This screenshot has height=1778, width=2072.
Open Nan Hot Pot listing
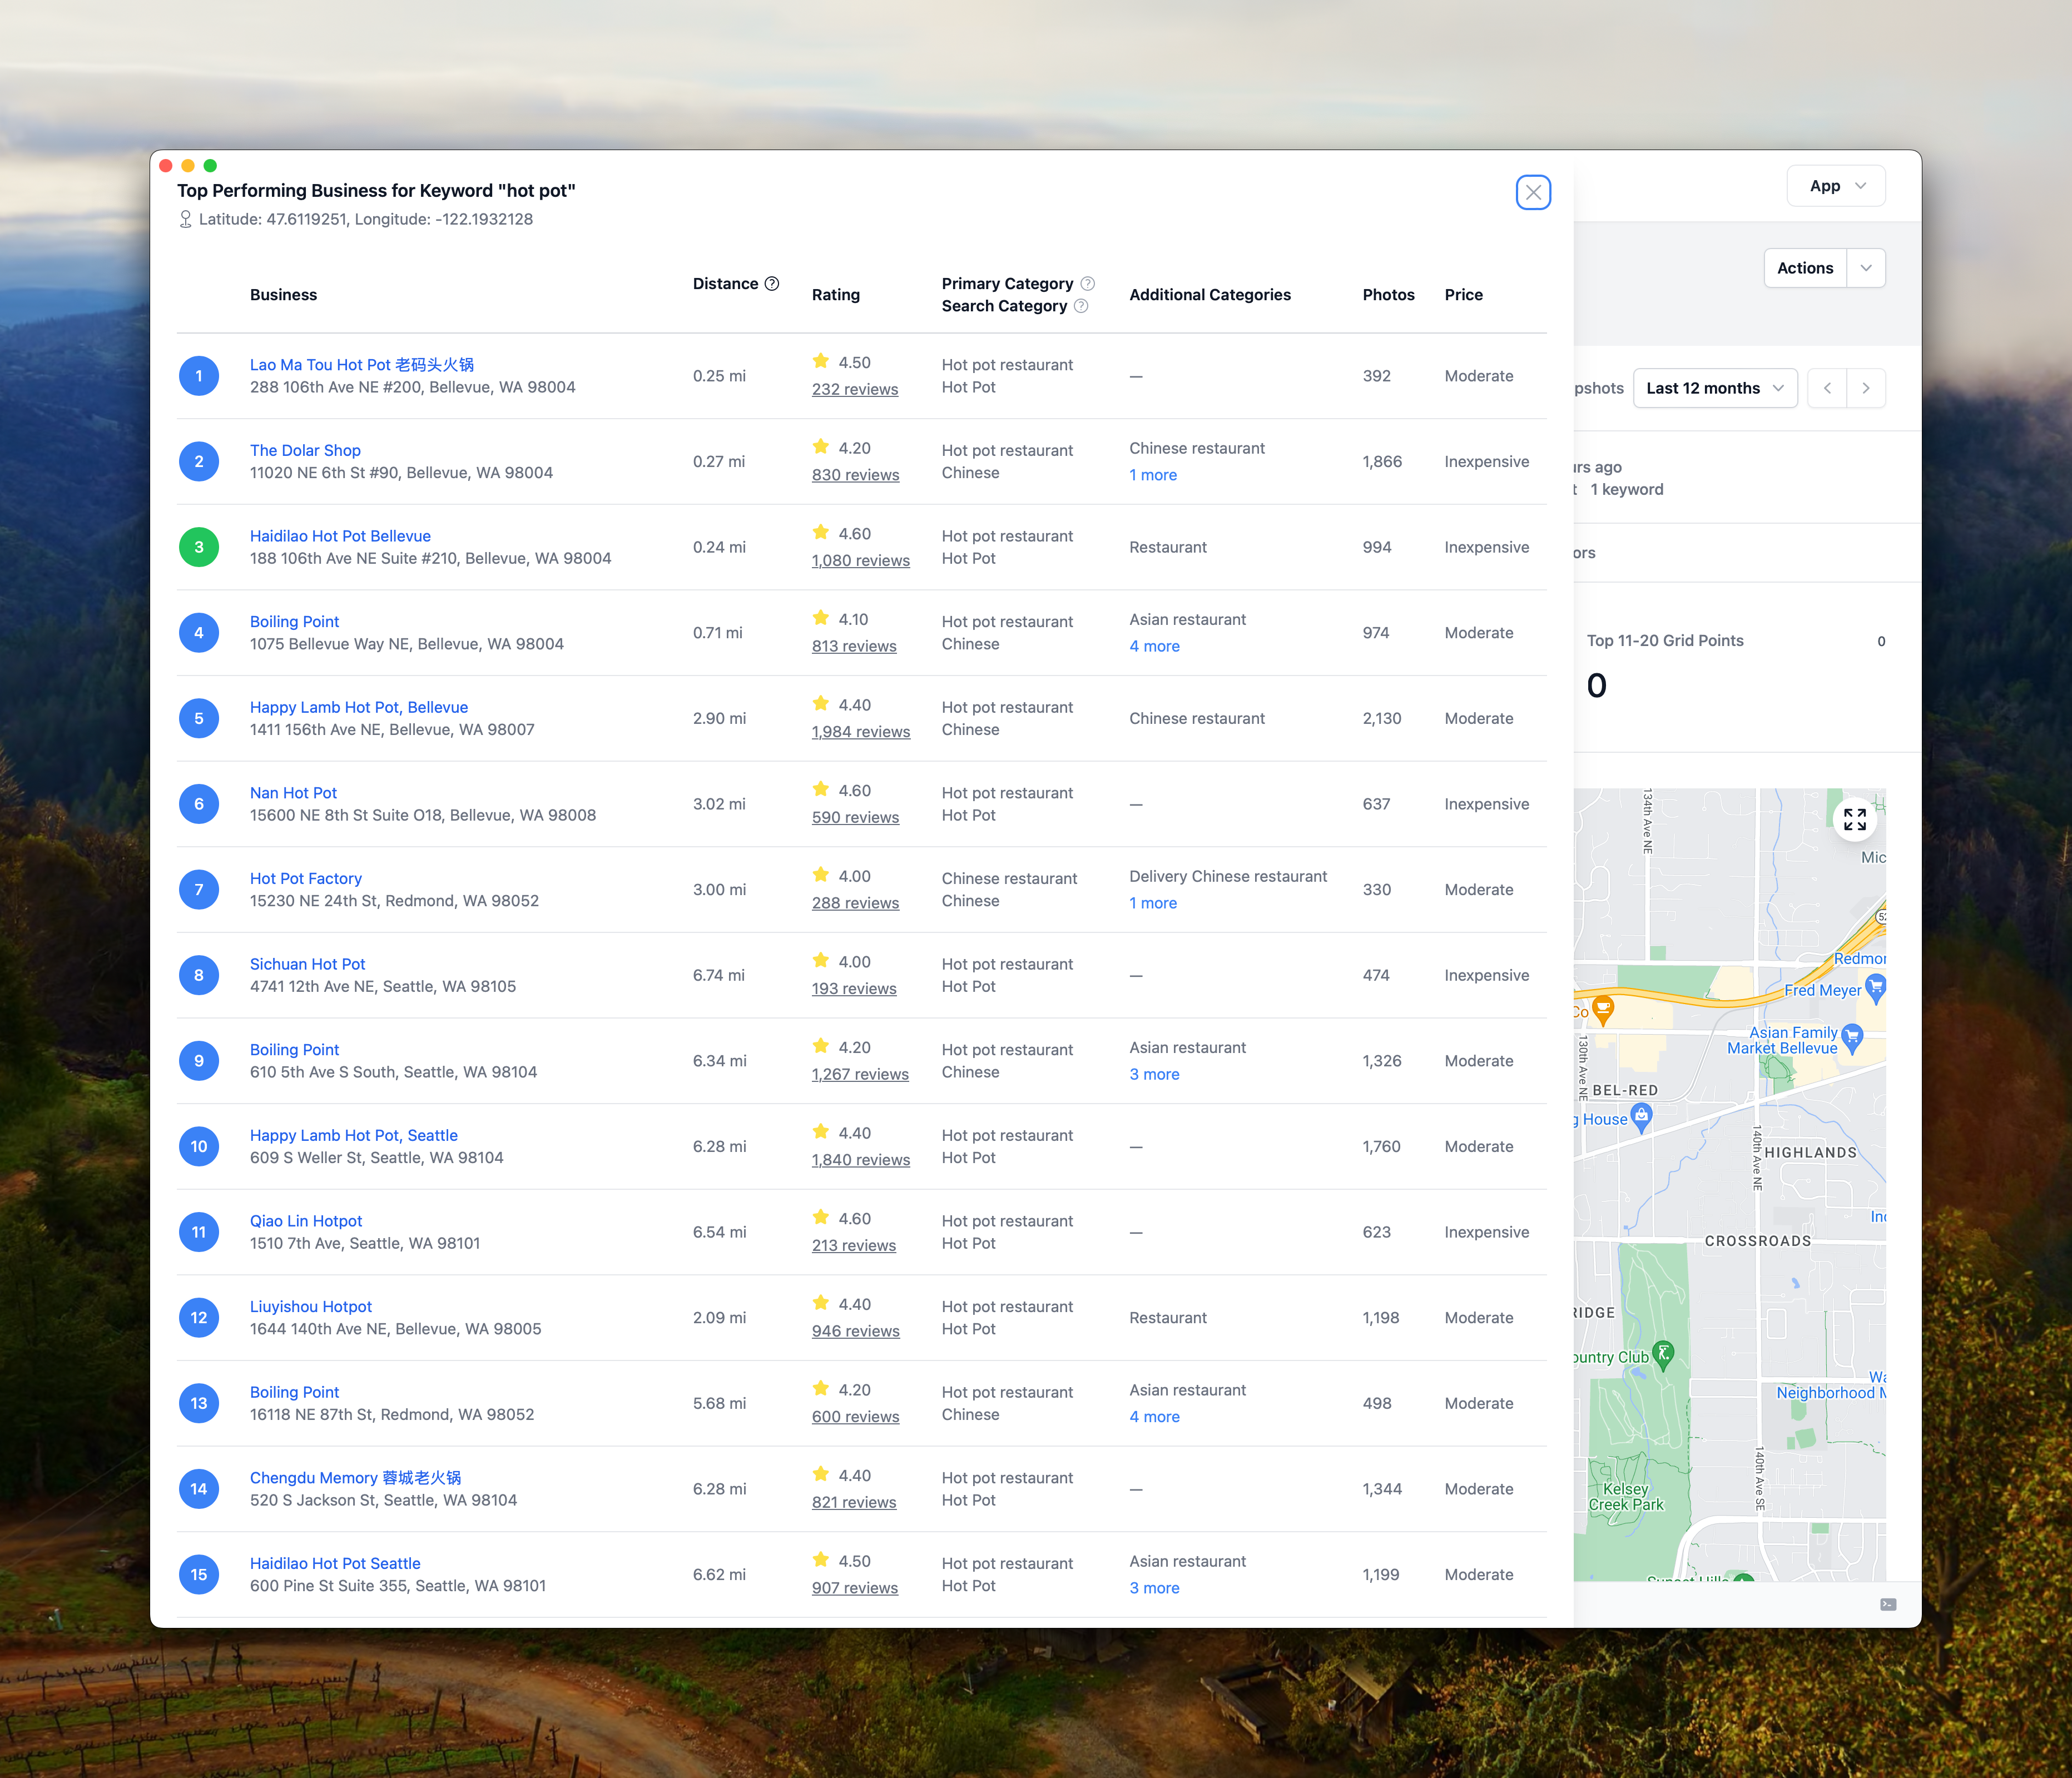pos(293,793)
